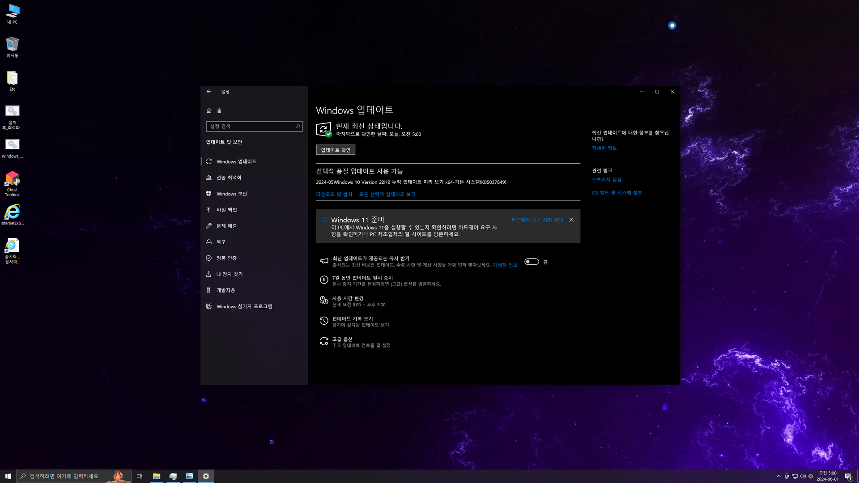Click the update status refresh icon
Image resolution: width=859 pixels, height=483 pixels.
tap(323, 130)
